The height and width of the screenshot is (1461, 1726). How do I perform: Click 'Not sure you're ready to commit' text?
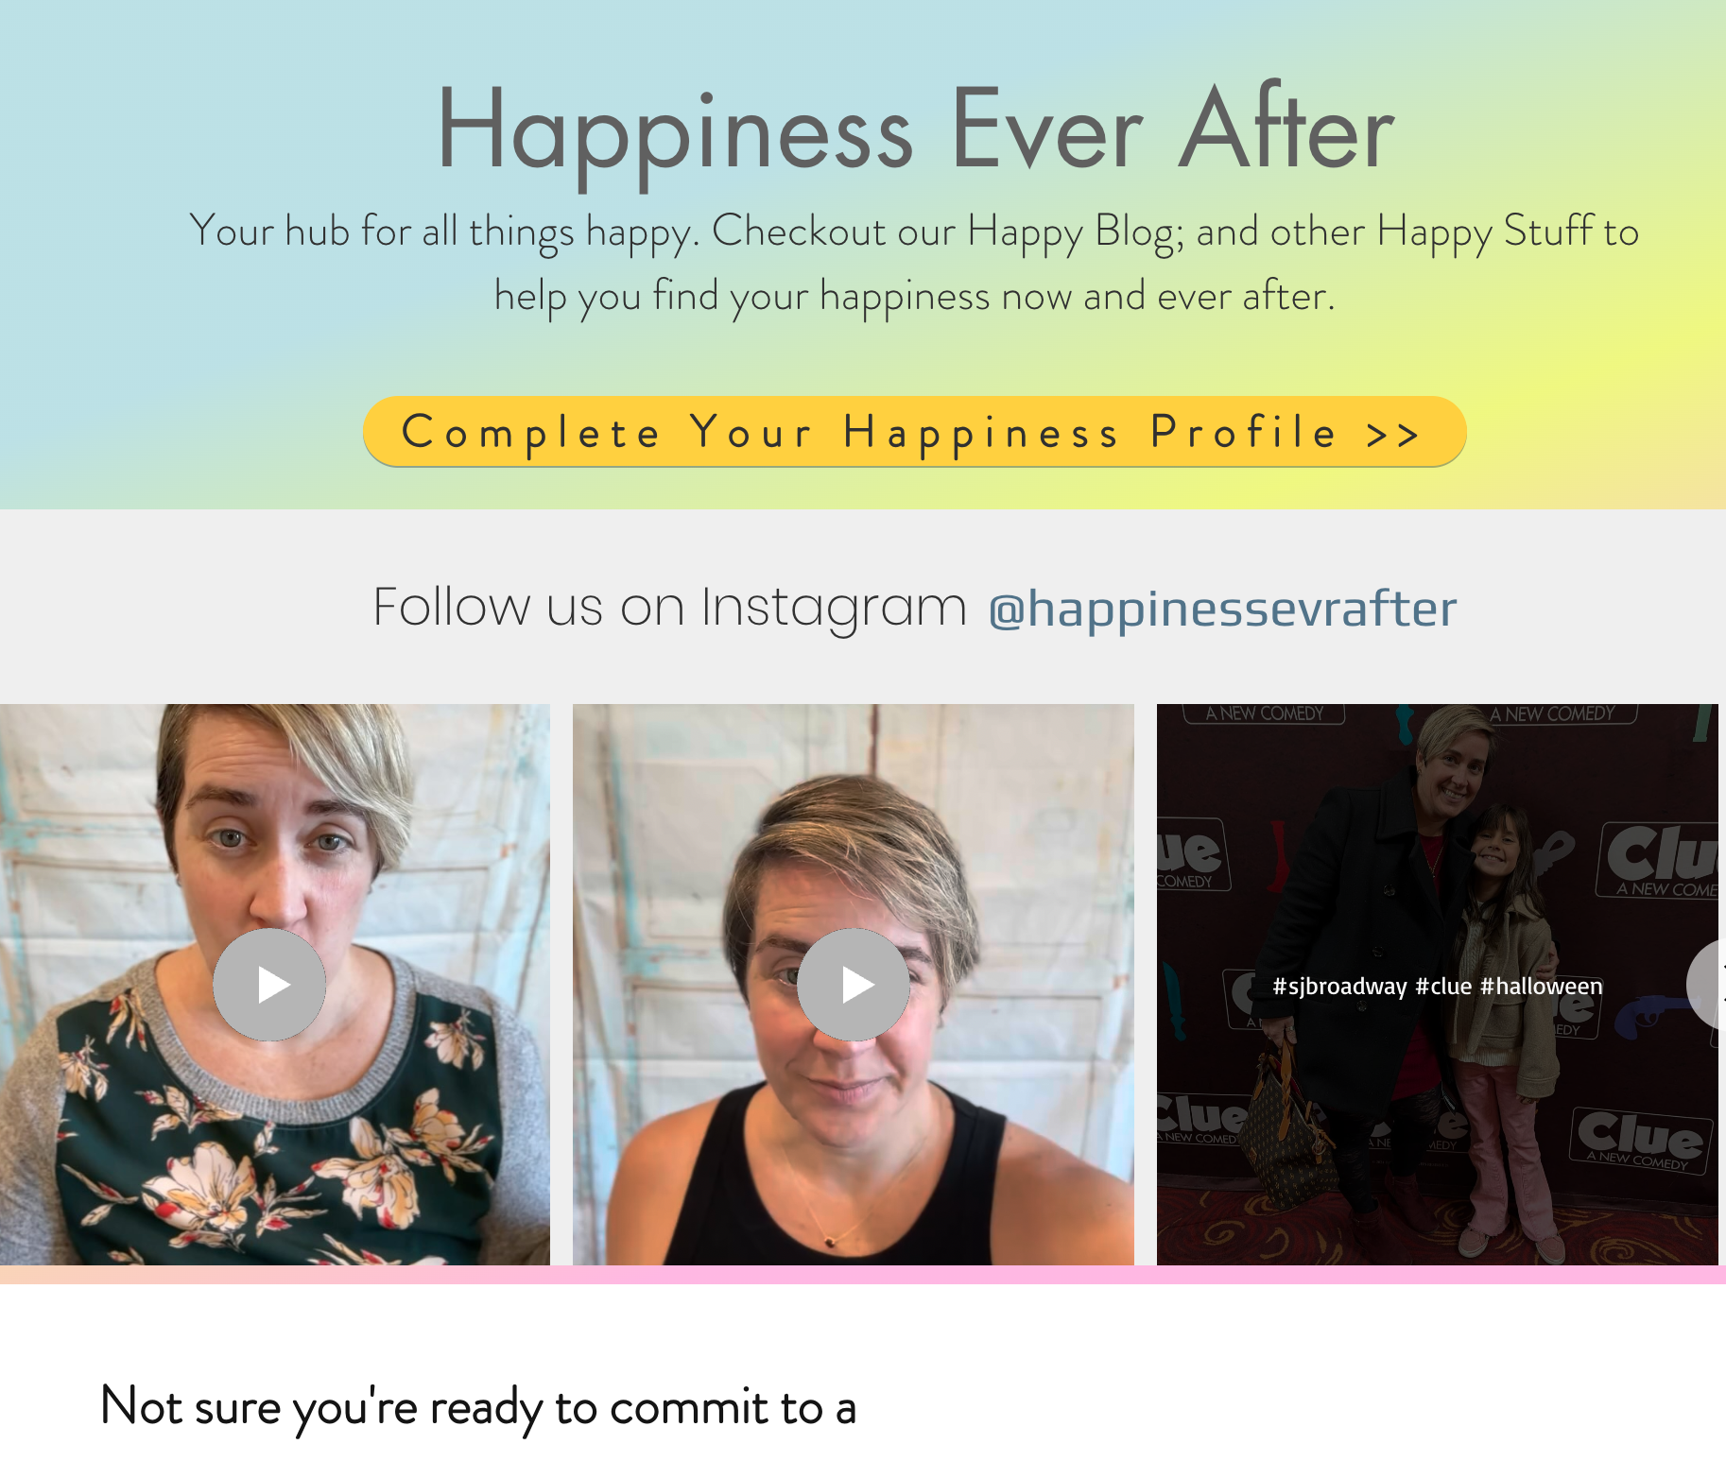(x=478, y=1407)
